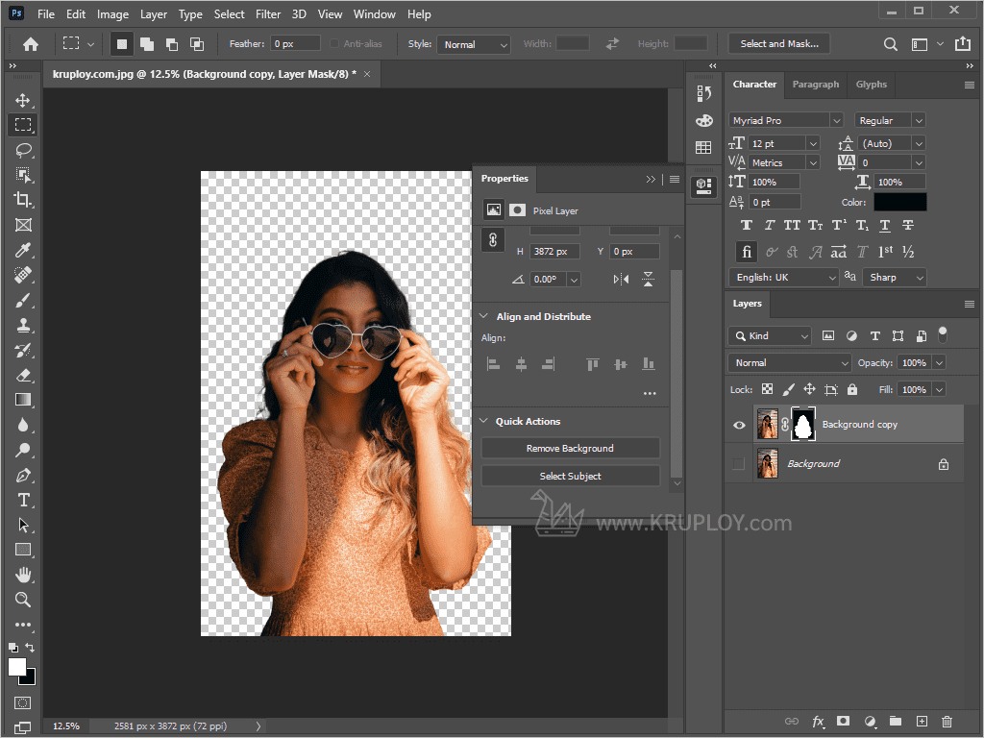Switch to the Paragraph tab

click(815, 85)
